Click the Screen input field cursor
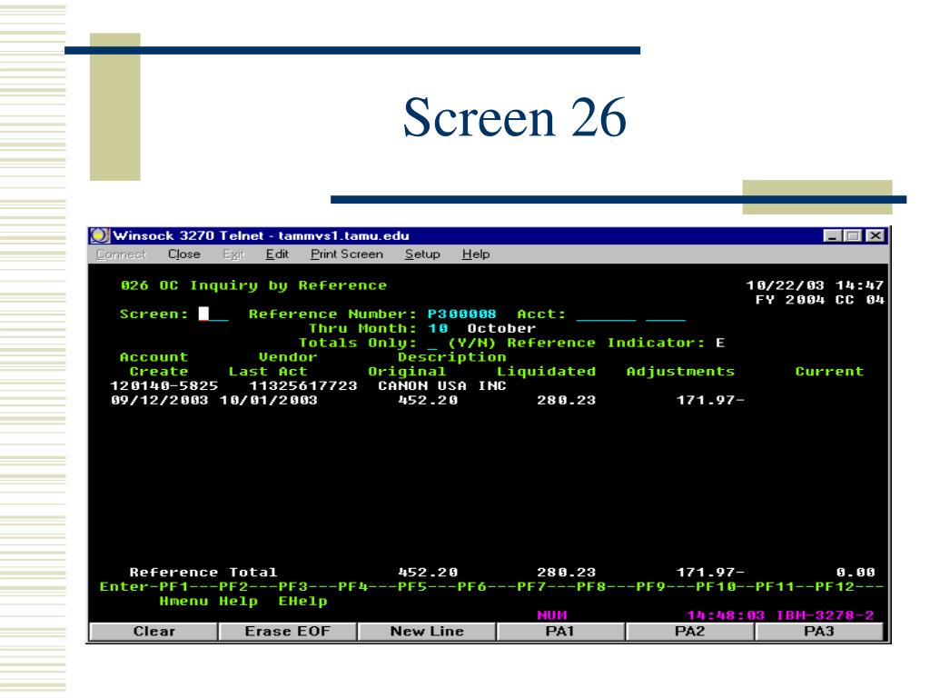 click(203, 314)
